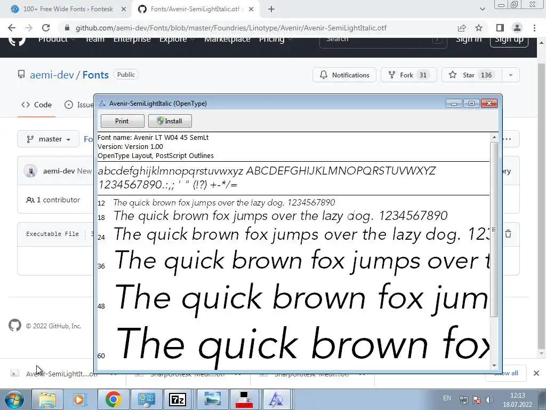Open the tab search dropdown chevron
The height and width of the screenshot is (410, 546).
(482, 10)
